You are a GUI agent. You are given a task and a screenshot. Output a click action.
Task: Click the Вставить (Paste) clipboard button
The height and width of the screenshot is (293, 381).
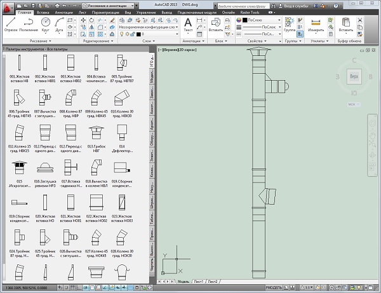346,24
